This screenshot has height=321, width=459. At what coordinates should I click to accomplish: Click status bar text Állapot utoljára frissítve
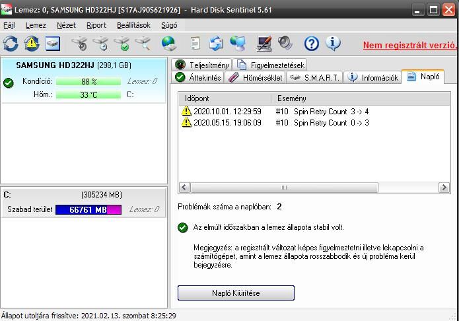pyautogui.click(x=88, y=316)
